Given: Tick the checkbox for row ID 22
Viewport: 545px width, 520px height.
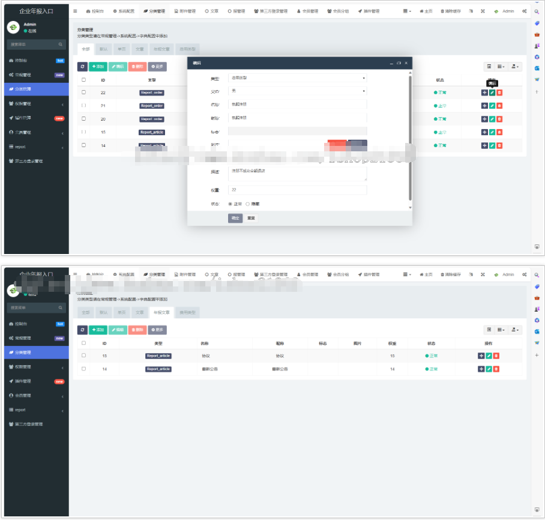Looking at the screenshot, I should (83, 92).
